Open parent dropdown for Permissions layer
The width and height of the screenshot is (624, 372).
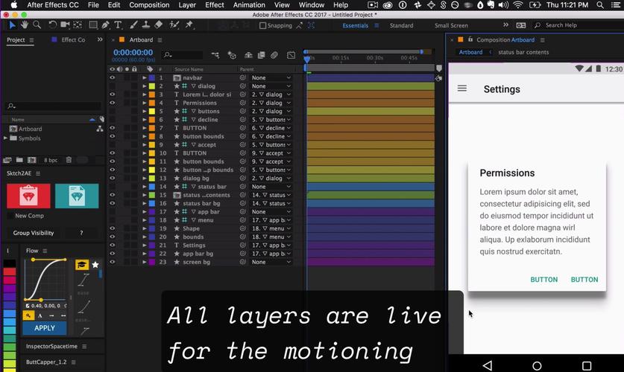pos(271,103)
